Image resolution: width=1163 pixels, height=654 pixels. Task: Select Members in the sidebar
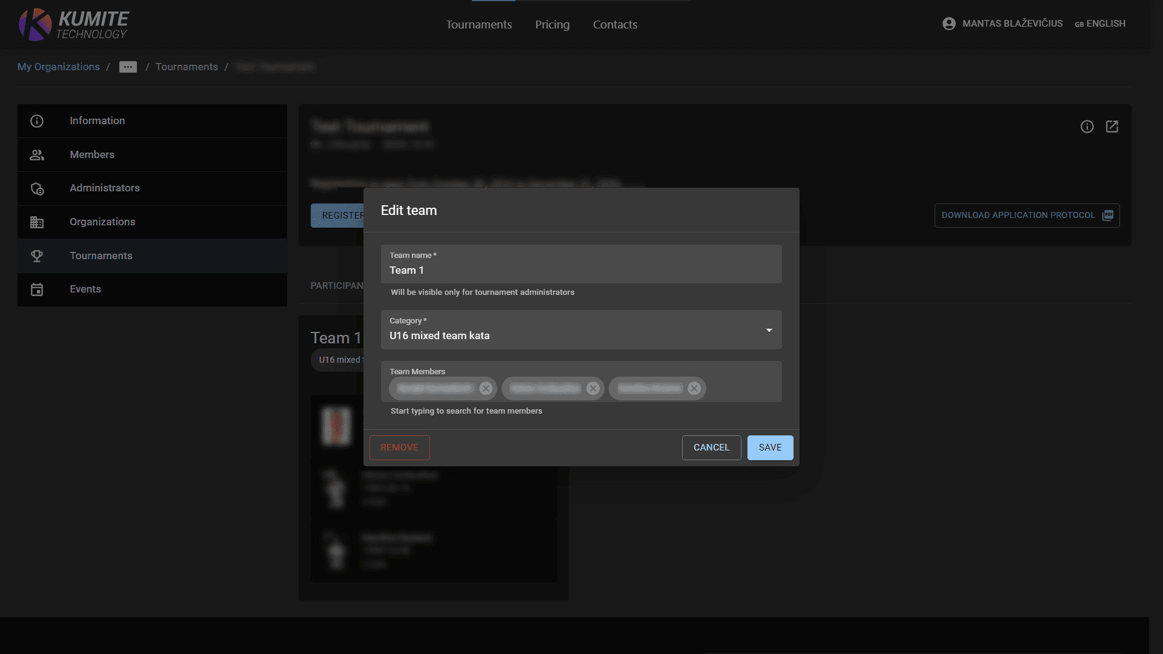91,154
